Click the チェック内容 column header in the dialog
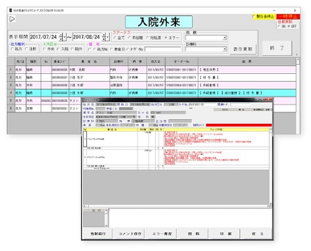 [216, 129]
